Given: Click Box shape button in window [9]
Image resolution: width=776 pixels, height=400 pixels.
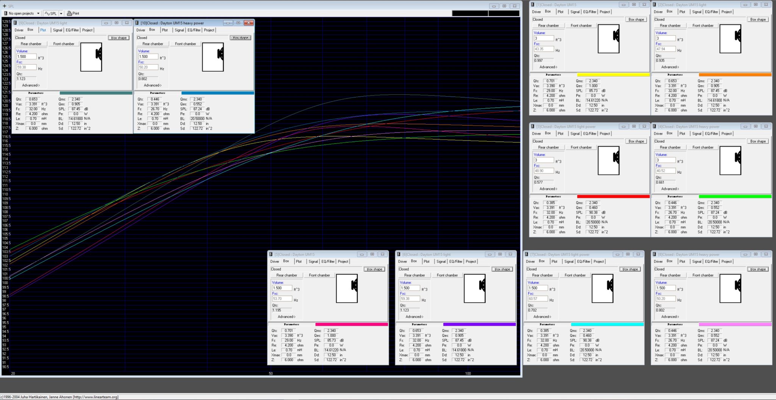Looking at the screenshot, I should point(119,38).
